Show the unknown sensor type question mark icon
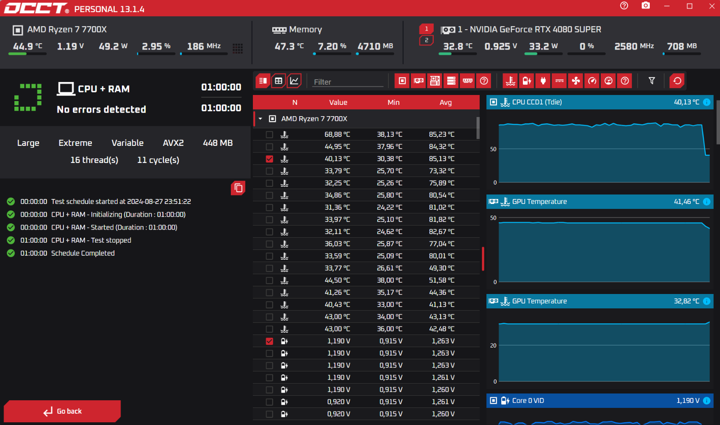 (625, 81)
